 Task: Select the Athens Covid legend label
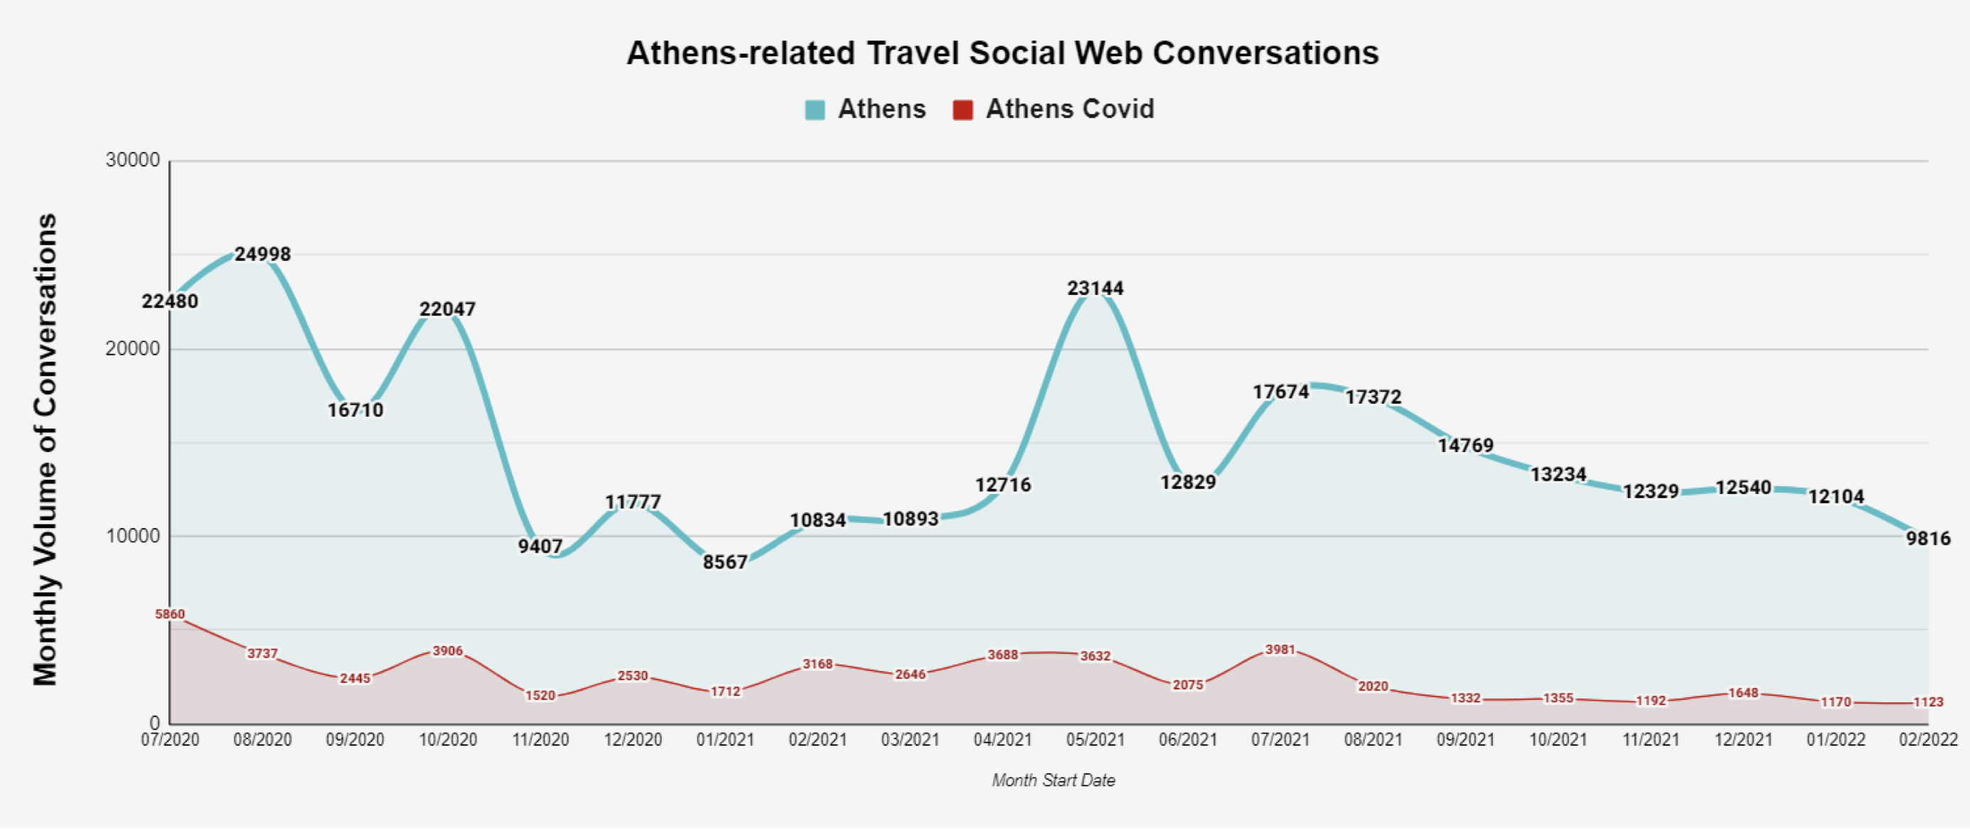[1069, 109]
